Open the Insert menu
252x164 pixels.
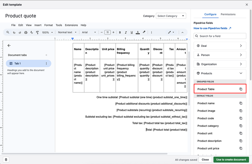[x=38, y=25]
